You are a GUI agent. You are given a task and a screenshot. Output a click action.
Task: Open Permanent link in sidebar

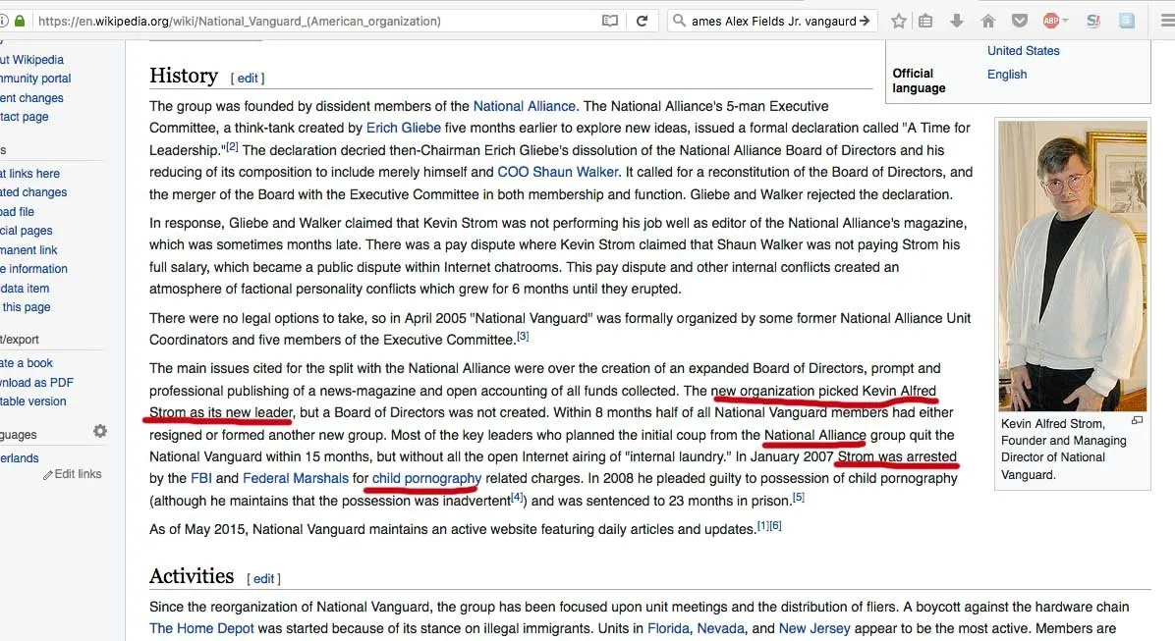coord(28,250)
